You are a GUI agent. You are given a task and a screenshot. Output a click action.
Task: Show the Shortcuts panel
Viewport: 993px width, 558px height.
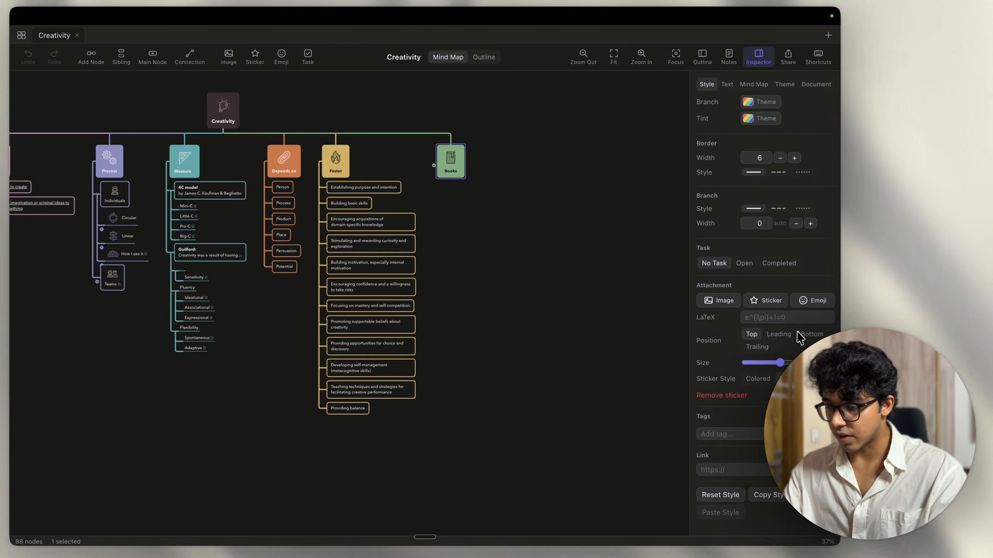[x=818, y=57]
